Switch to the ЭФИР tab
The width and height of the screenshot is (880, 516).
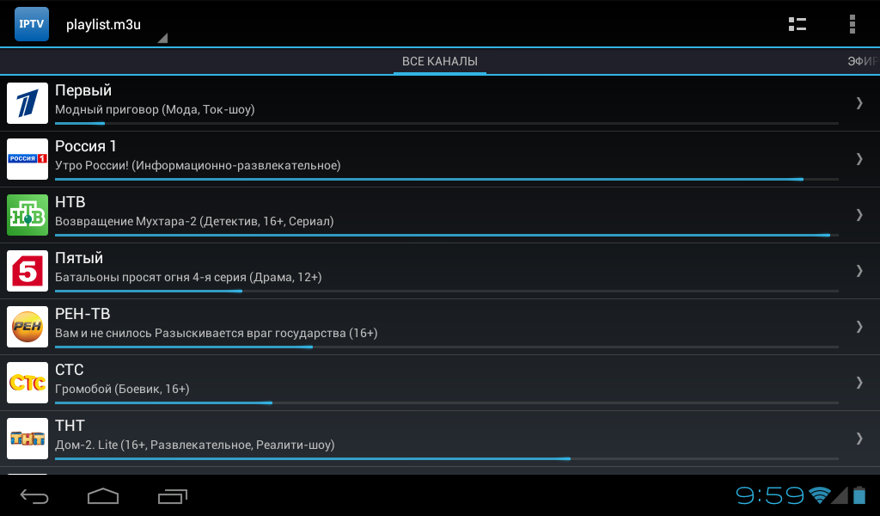point(863,61)
